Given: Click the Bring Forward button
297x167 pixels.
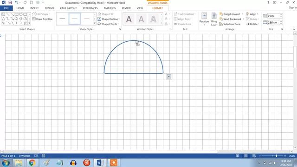Looking at the screenshot, I should (x=230, y=14).
